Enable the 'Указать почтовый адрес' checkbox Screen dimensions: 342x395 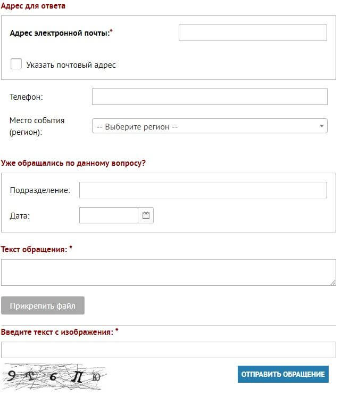[x=16, y=65]
